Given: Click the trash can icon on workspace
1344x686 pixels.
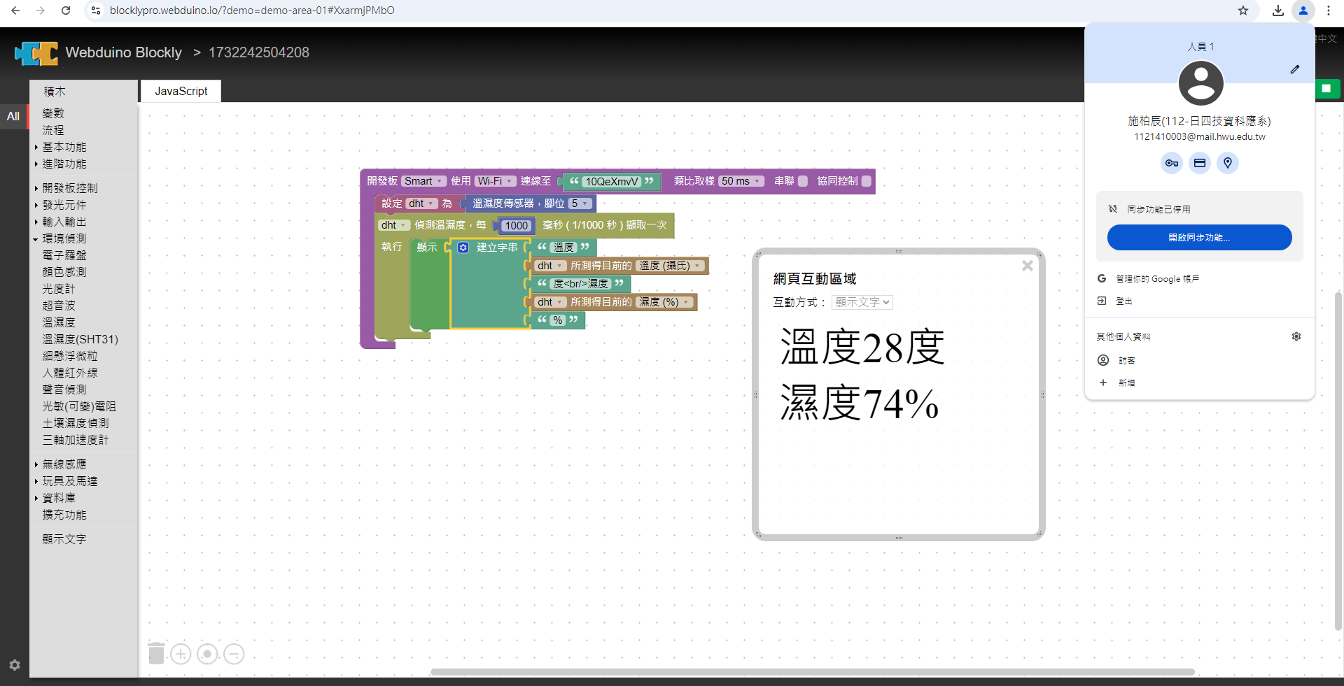Looking at the screenshot, I should pos(156,653).
